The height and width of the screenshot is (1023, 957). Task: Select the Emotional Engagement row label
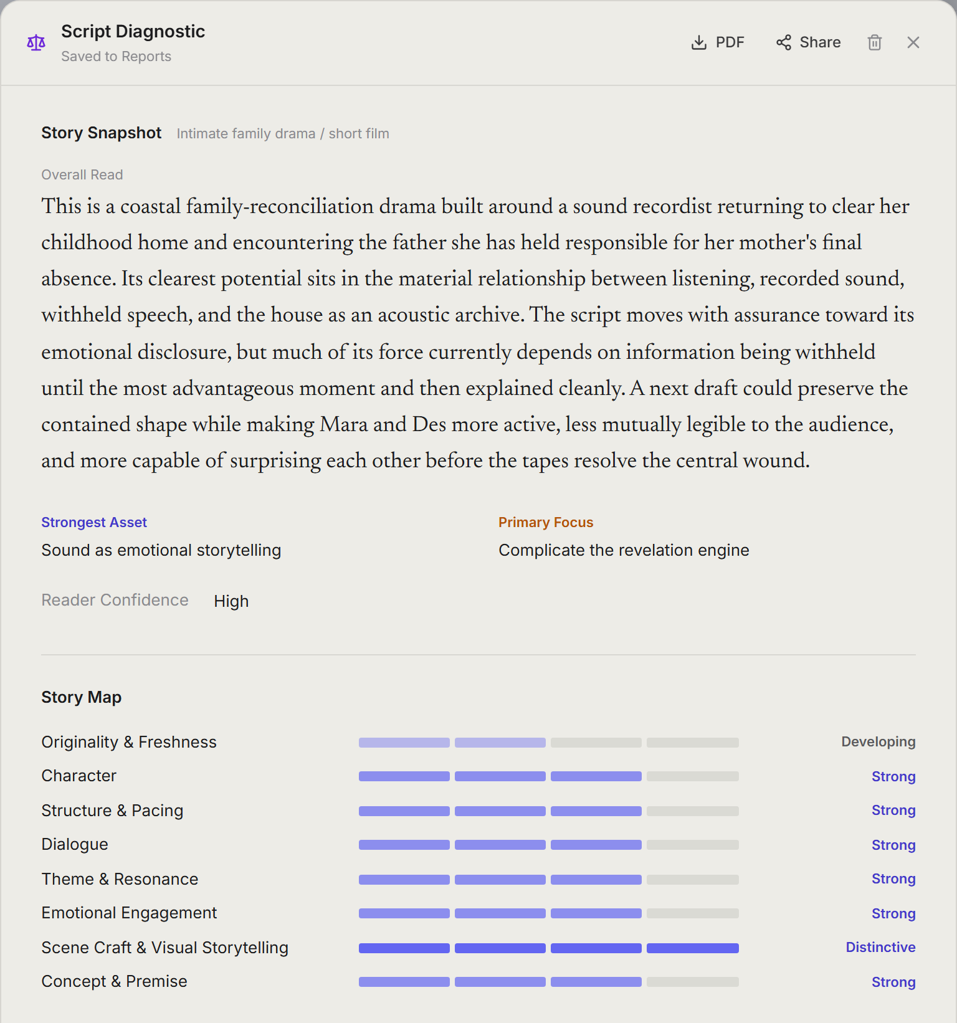point(129,913)
